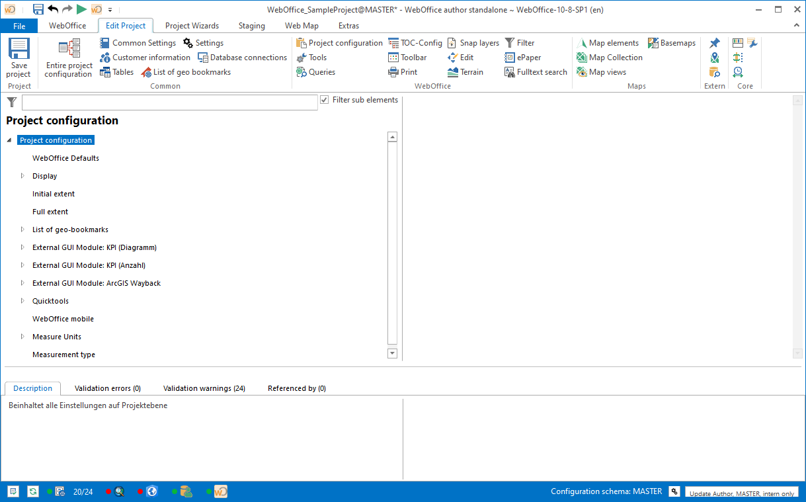
Task: Open Map elements in the Maps group
Action: click(608, 42)
